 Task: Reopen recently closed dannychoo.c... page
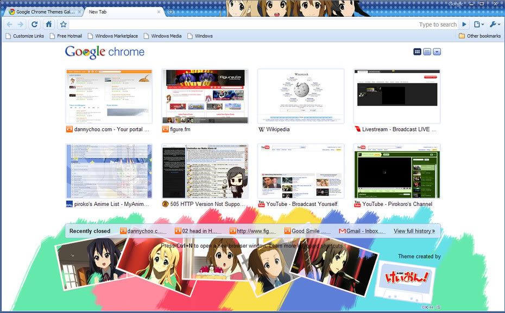click(x=143, y=231)
